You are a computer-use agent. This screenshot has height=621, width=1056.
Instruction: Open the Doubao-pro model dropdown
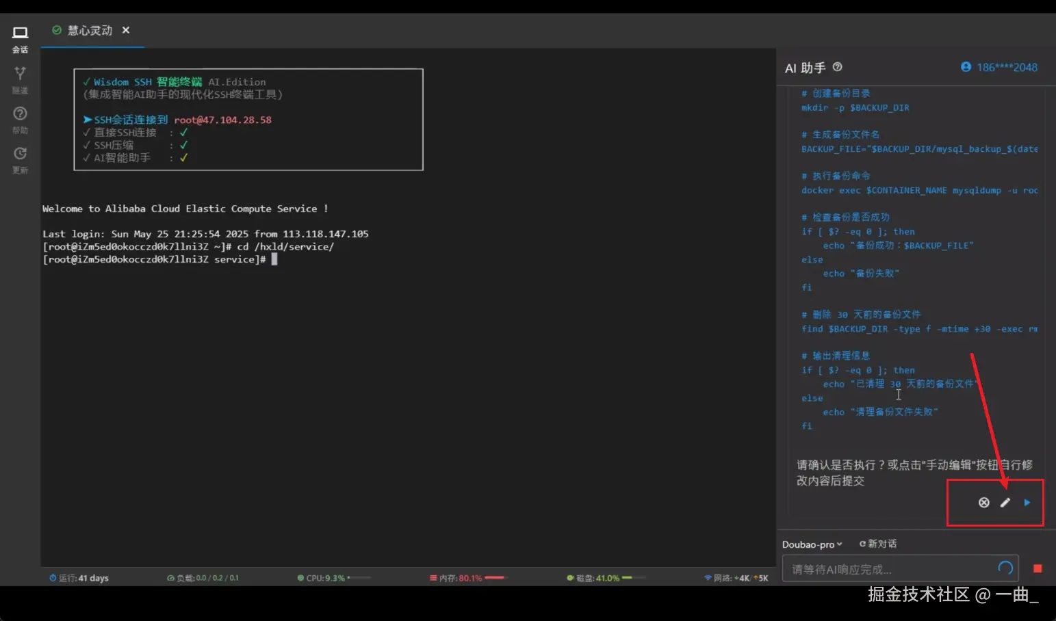tap(812, 544)
